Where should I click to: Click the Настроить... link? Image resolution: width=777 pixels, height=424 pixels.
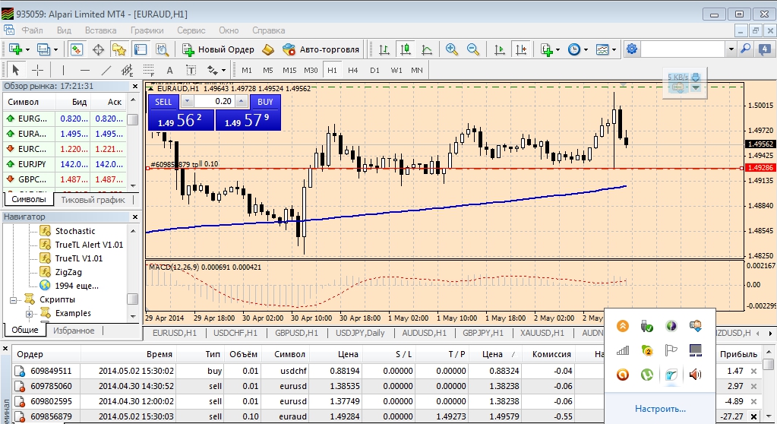[660, 409]
